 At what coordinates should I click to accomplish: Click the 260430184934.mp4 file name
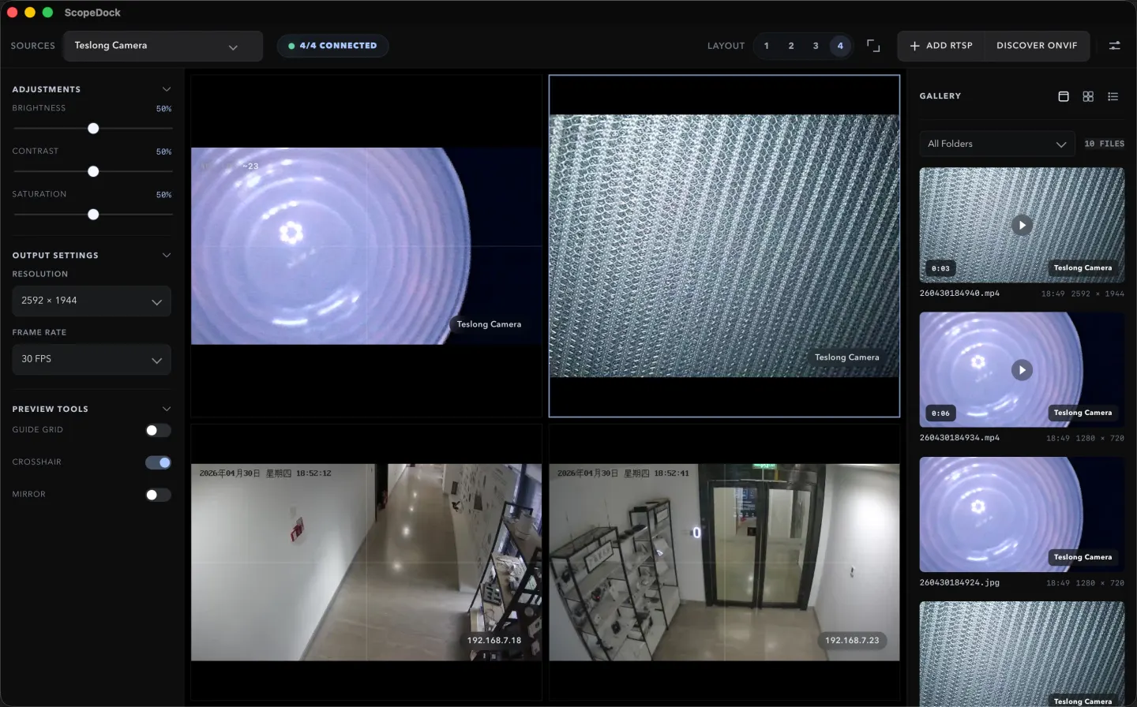[x=959, y=438]
